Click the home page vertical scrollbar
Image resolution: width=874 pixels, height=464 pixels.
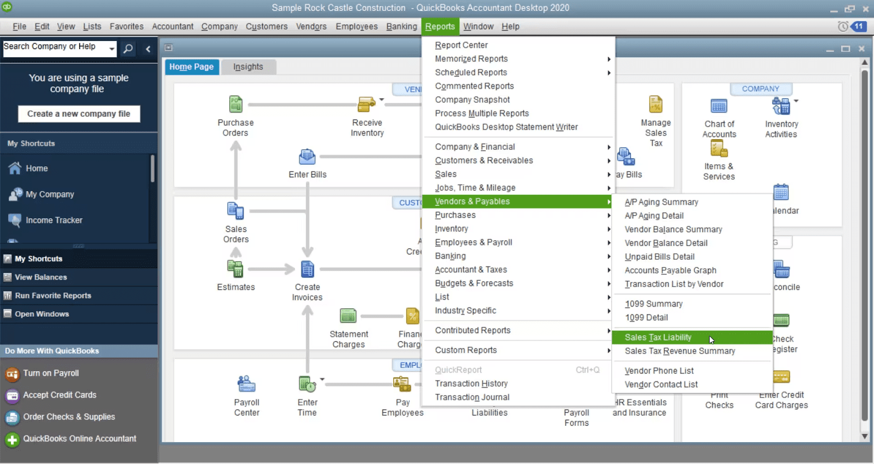pos(864,246)
